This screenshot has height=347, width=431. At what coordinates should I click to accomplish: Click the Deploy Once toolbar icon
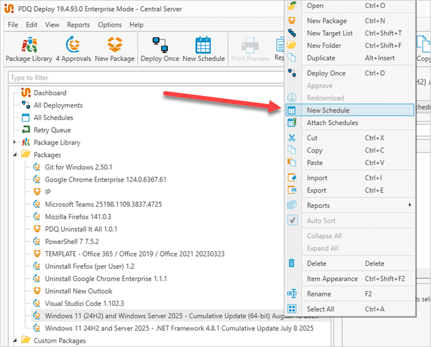click(160, 45)
